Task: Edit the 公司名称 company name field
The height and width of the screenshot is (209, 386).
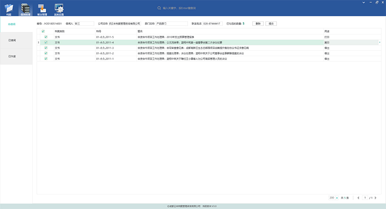Action: (x=124, y=24)
